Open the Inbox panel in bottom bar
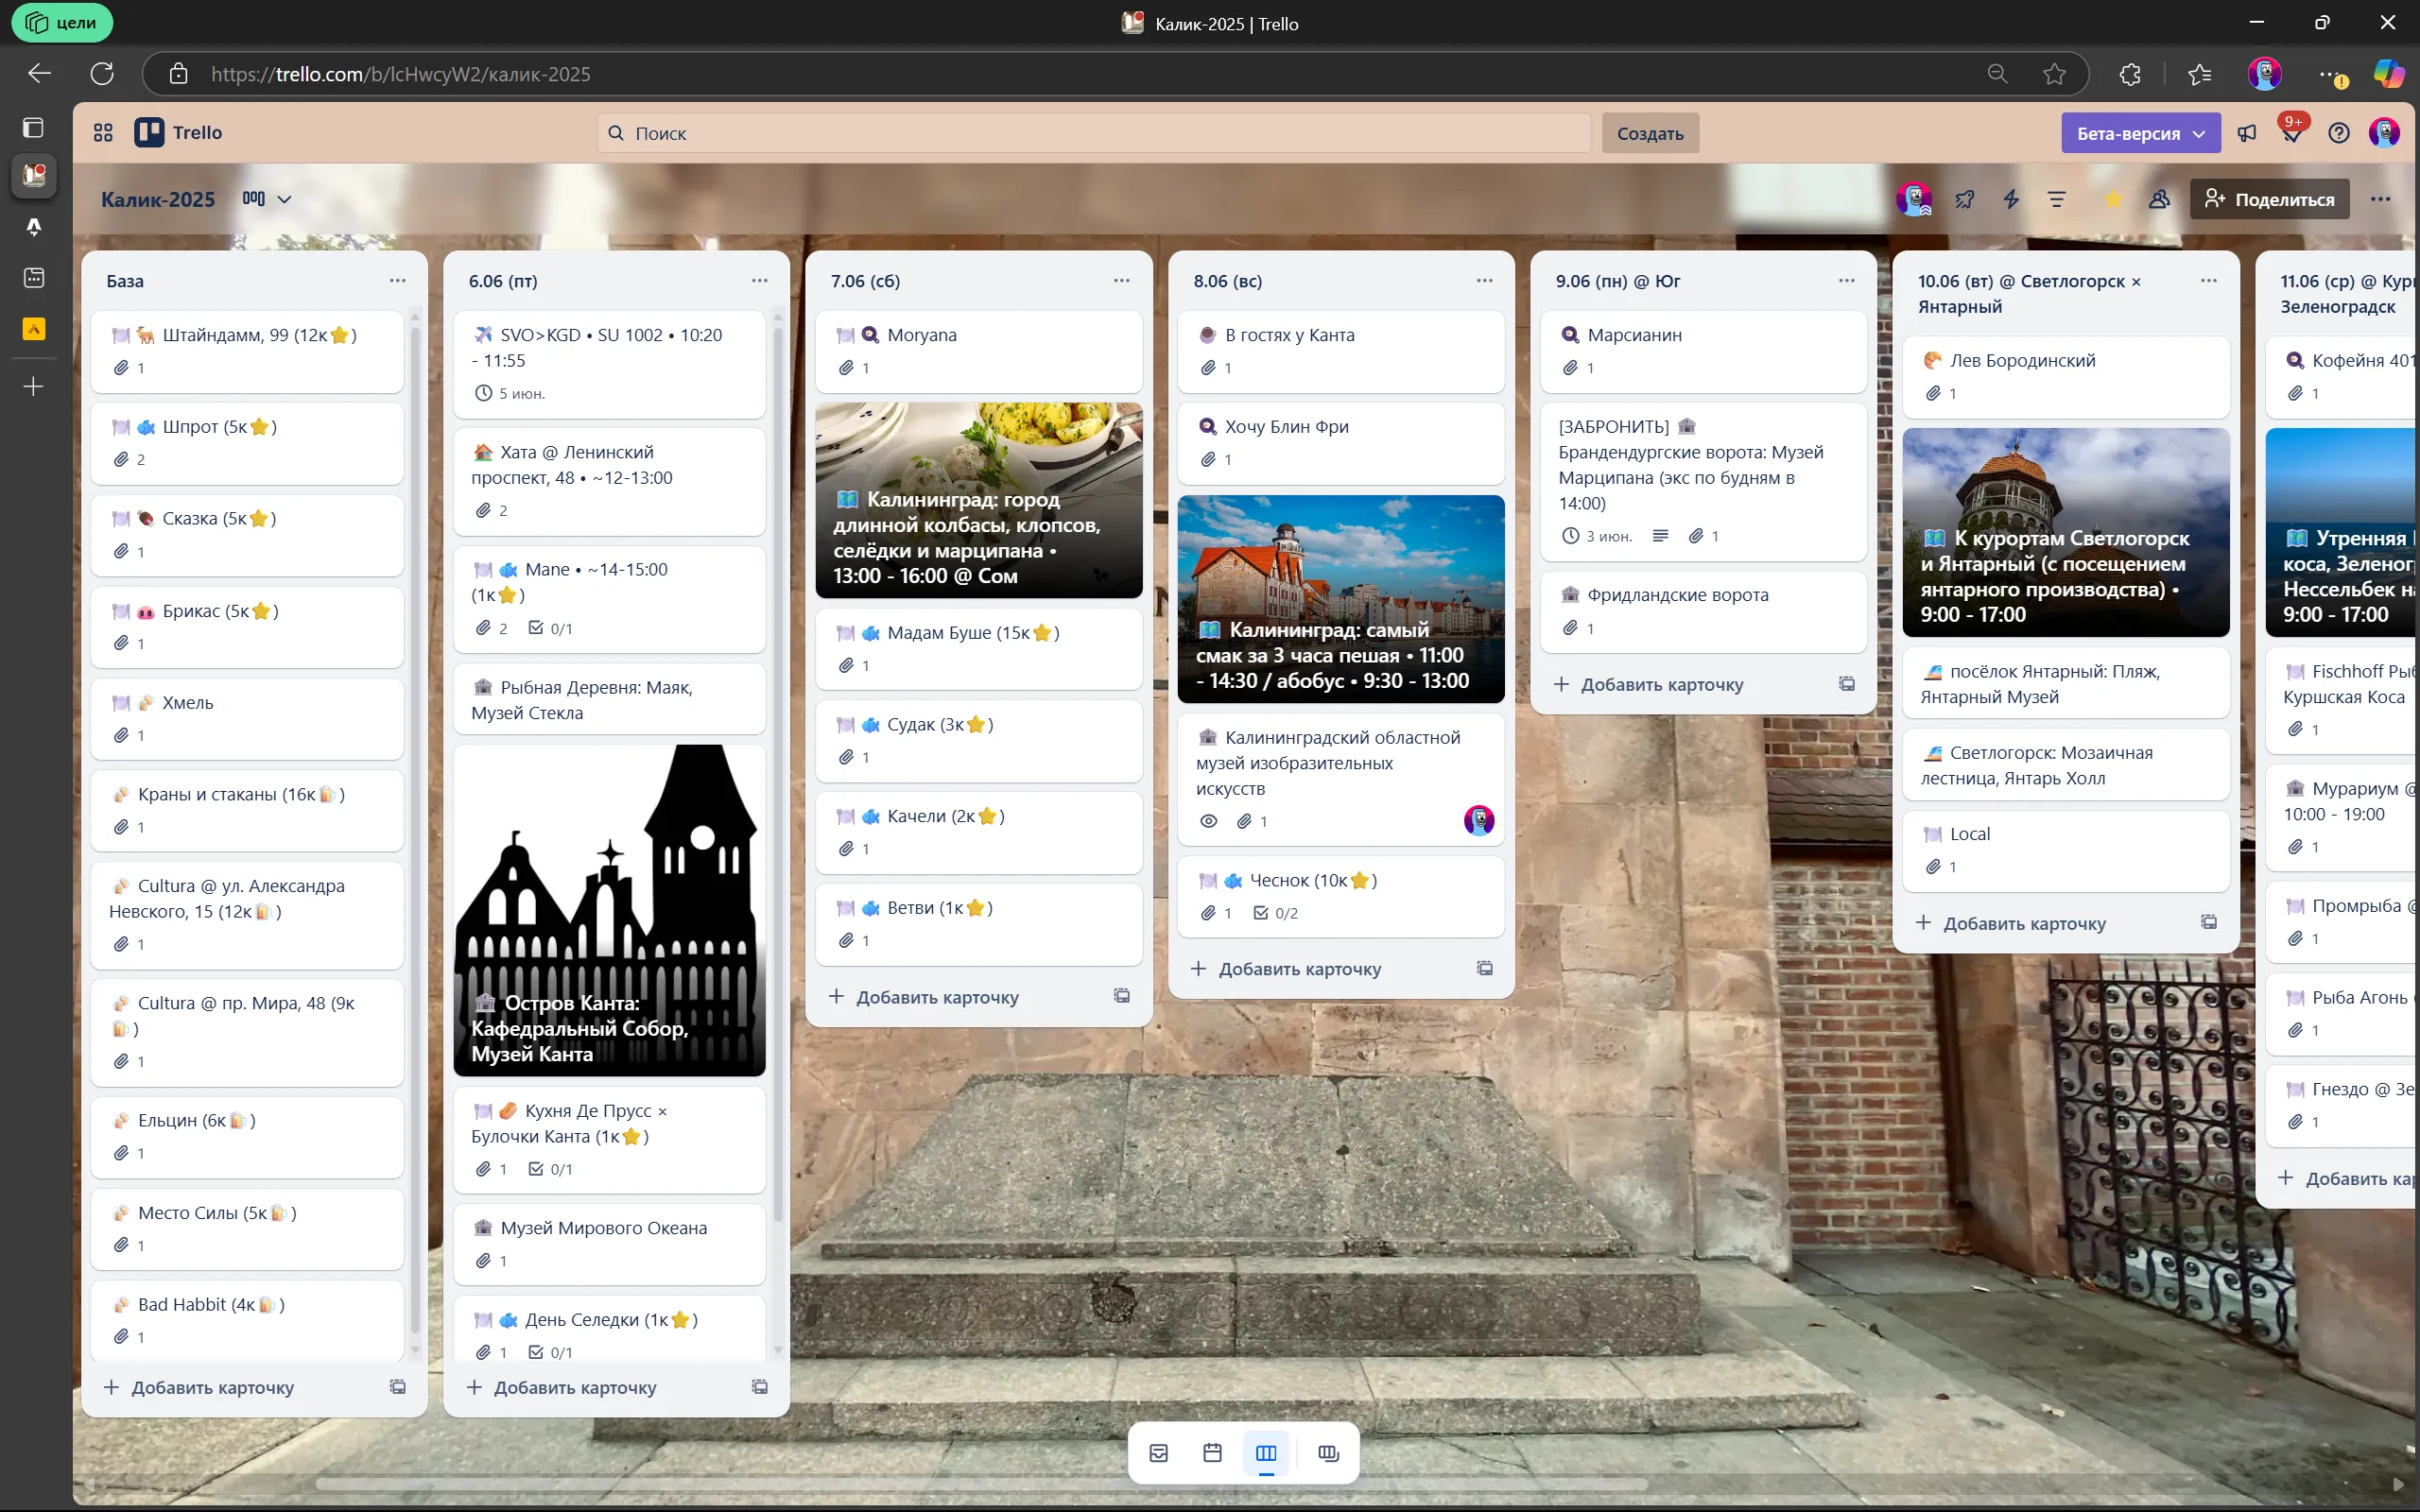 tap(1159, 1453)
